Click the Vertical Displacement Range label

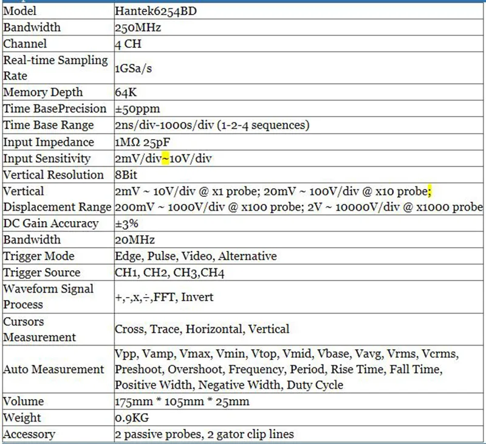coord(57,199)
